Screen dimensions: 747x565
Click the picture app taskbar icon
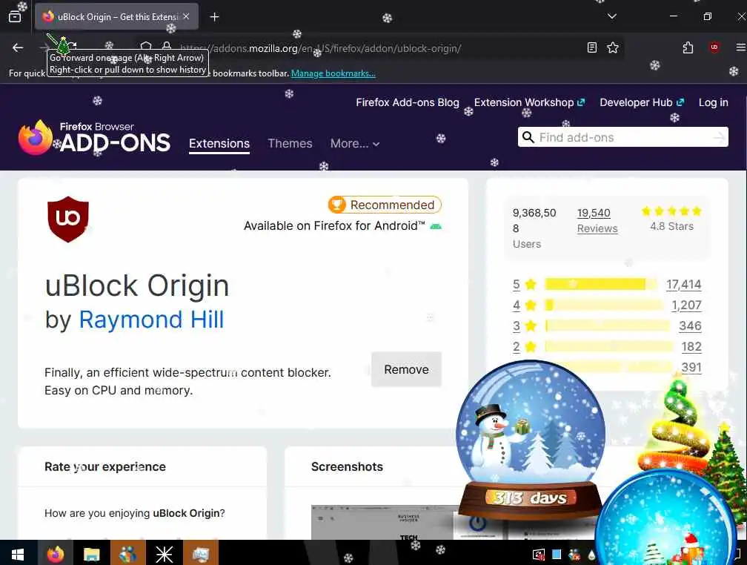(201, 554)
